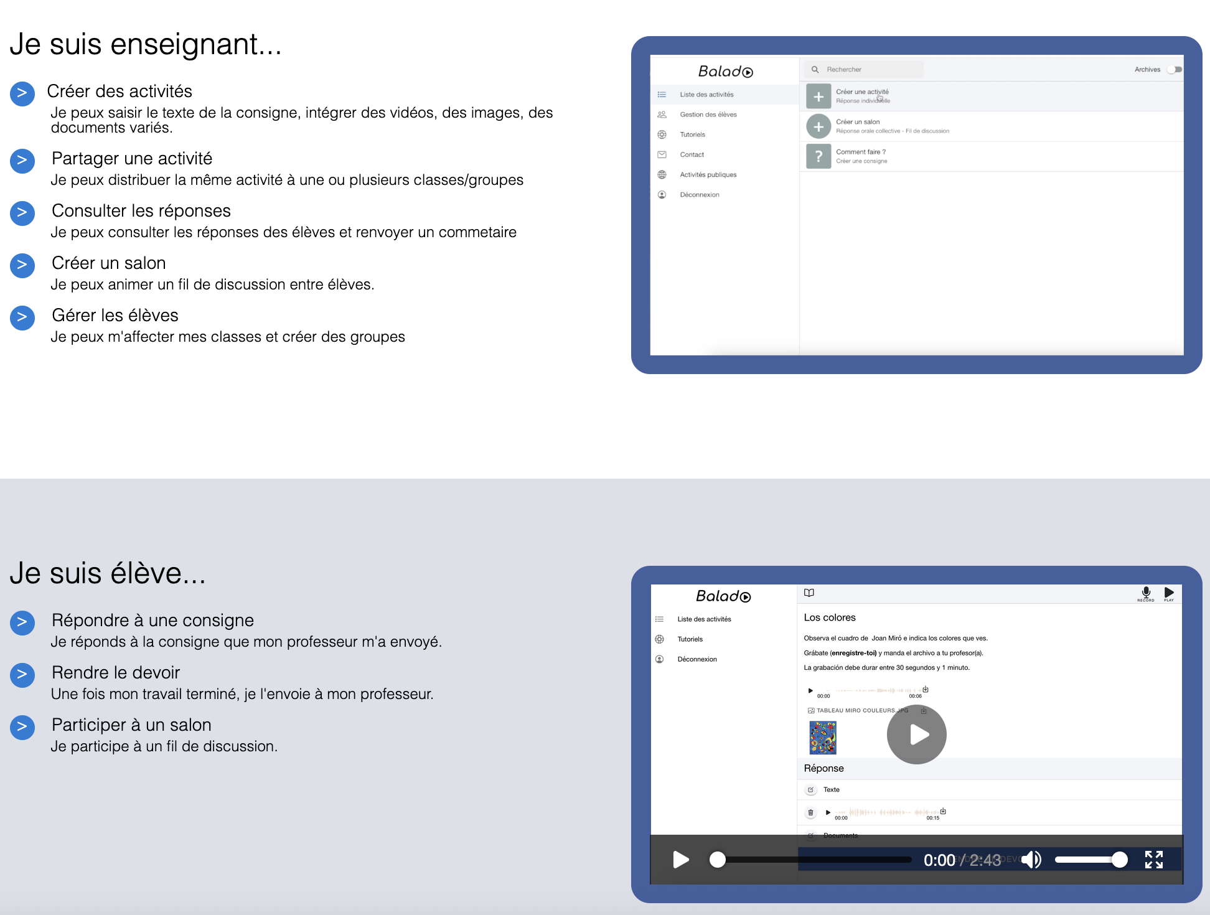Click the blue arrow beside Partager une activité
The width and height of the screenshot is (1210, 915).
click(x=22, y=161)
